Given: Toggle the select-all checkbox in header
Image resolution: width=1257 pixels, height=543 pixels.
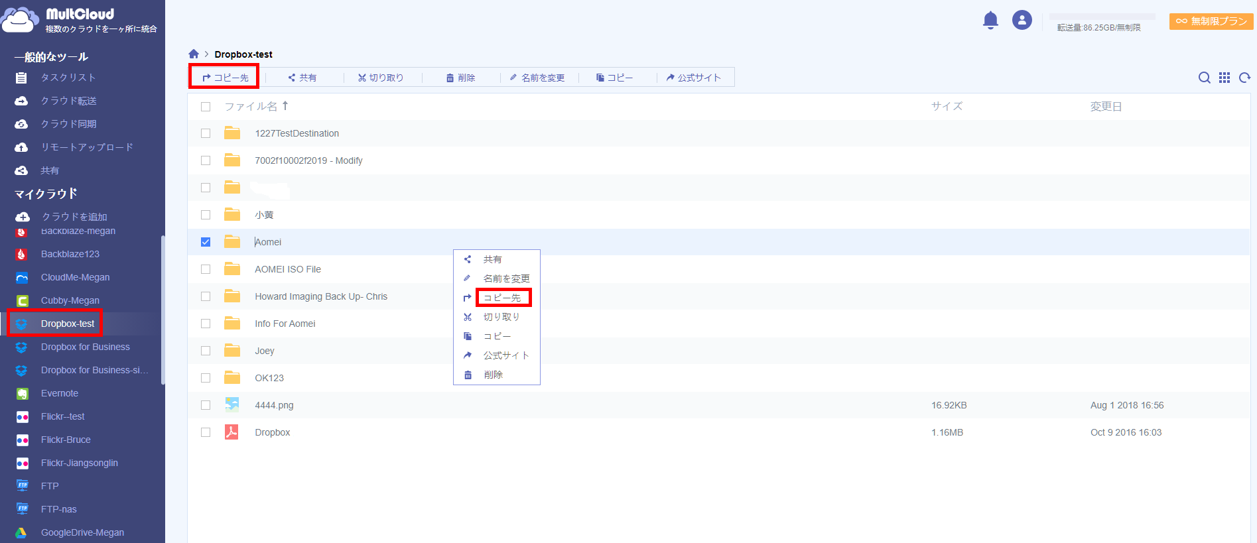Looking at the screenshot, I should 206,107.
